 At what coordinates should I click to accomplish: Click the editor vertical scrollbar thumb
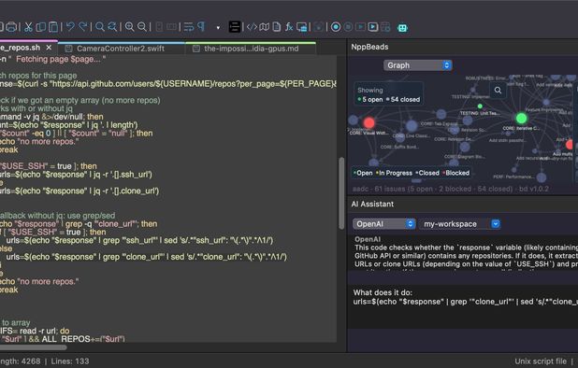[x=341, y=193]
